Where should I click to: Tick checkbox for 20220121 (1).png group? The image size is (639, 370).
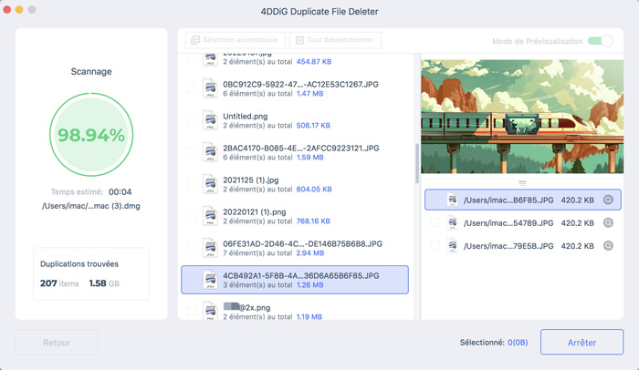pyautogui.click(x=191, y=216)
